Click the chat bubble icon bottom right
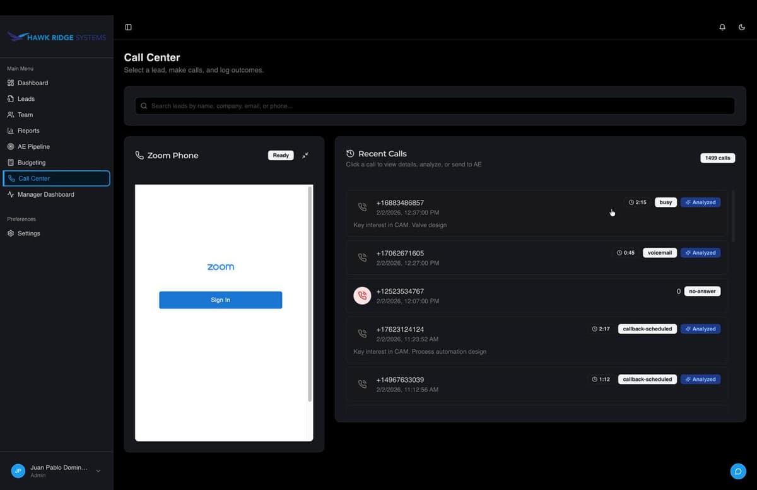The height and width of the screenshot is (490, 757). tap(738, 471)
